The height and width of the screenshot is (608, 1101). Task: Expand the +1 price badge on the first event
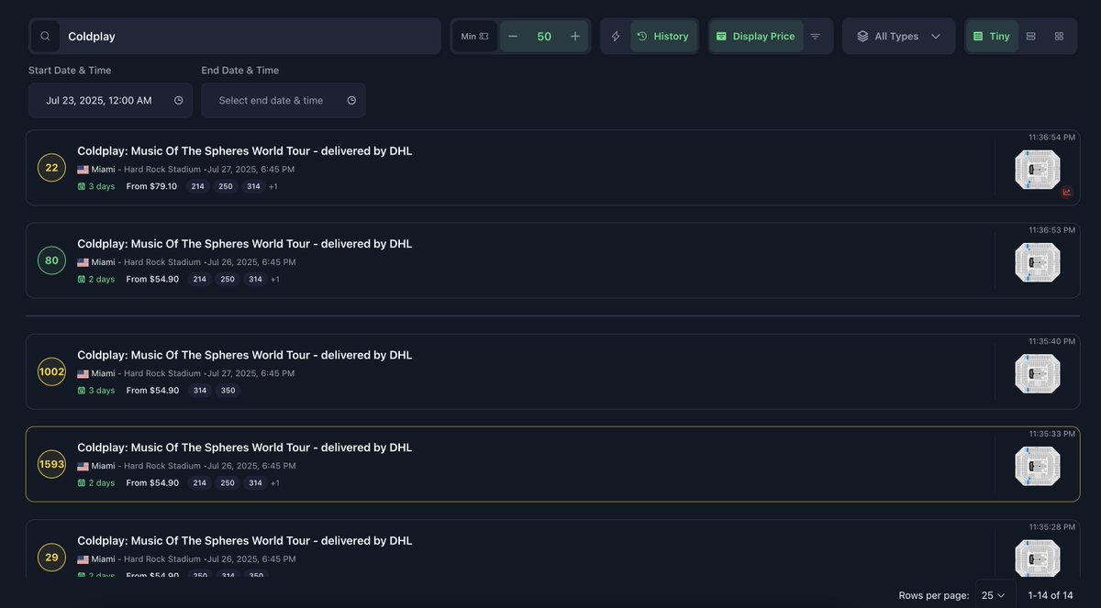click(x=272, y=186)
